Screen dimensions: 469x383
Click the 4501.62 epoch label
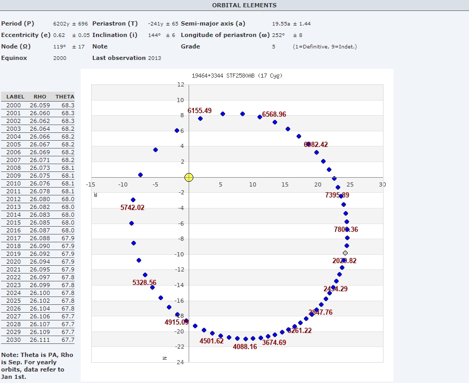pyautogui.click(x=212, y=341)
